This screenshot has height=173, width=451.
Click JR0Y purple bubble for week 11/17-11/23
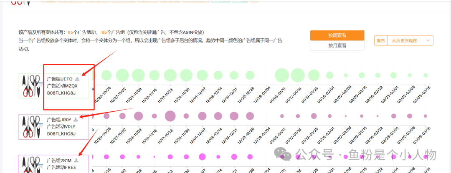[170, 116]
